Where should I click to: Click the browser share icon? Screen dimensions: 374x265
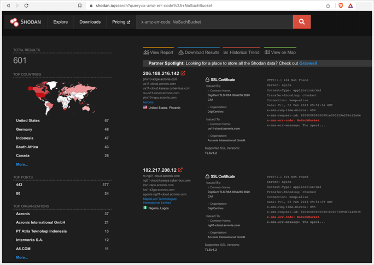(328, 5)
